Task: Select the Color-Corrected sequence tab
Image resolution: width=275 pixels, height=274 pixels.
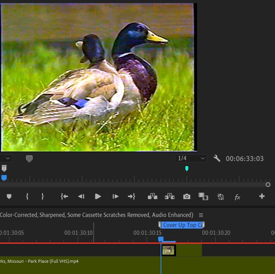Action: tap(97, 215)
